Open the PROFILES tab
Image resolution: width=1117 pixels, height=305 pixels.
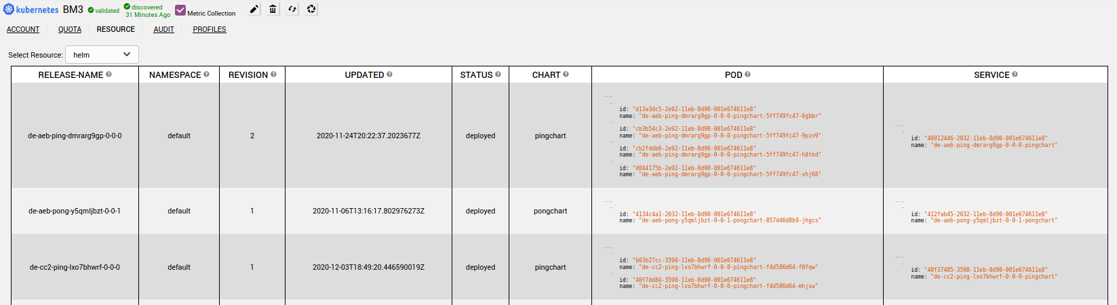(210, 30)
